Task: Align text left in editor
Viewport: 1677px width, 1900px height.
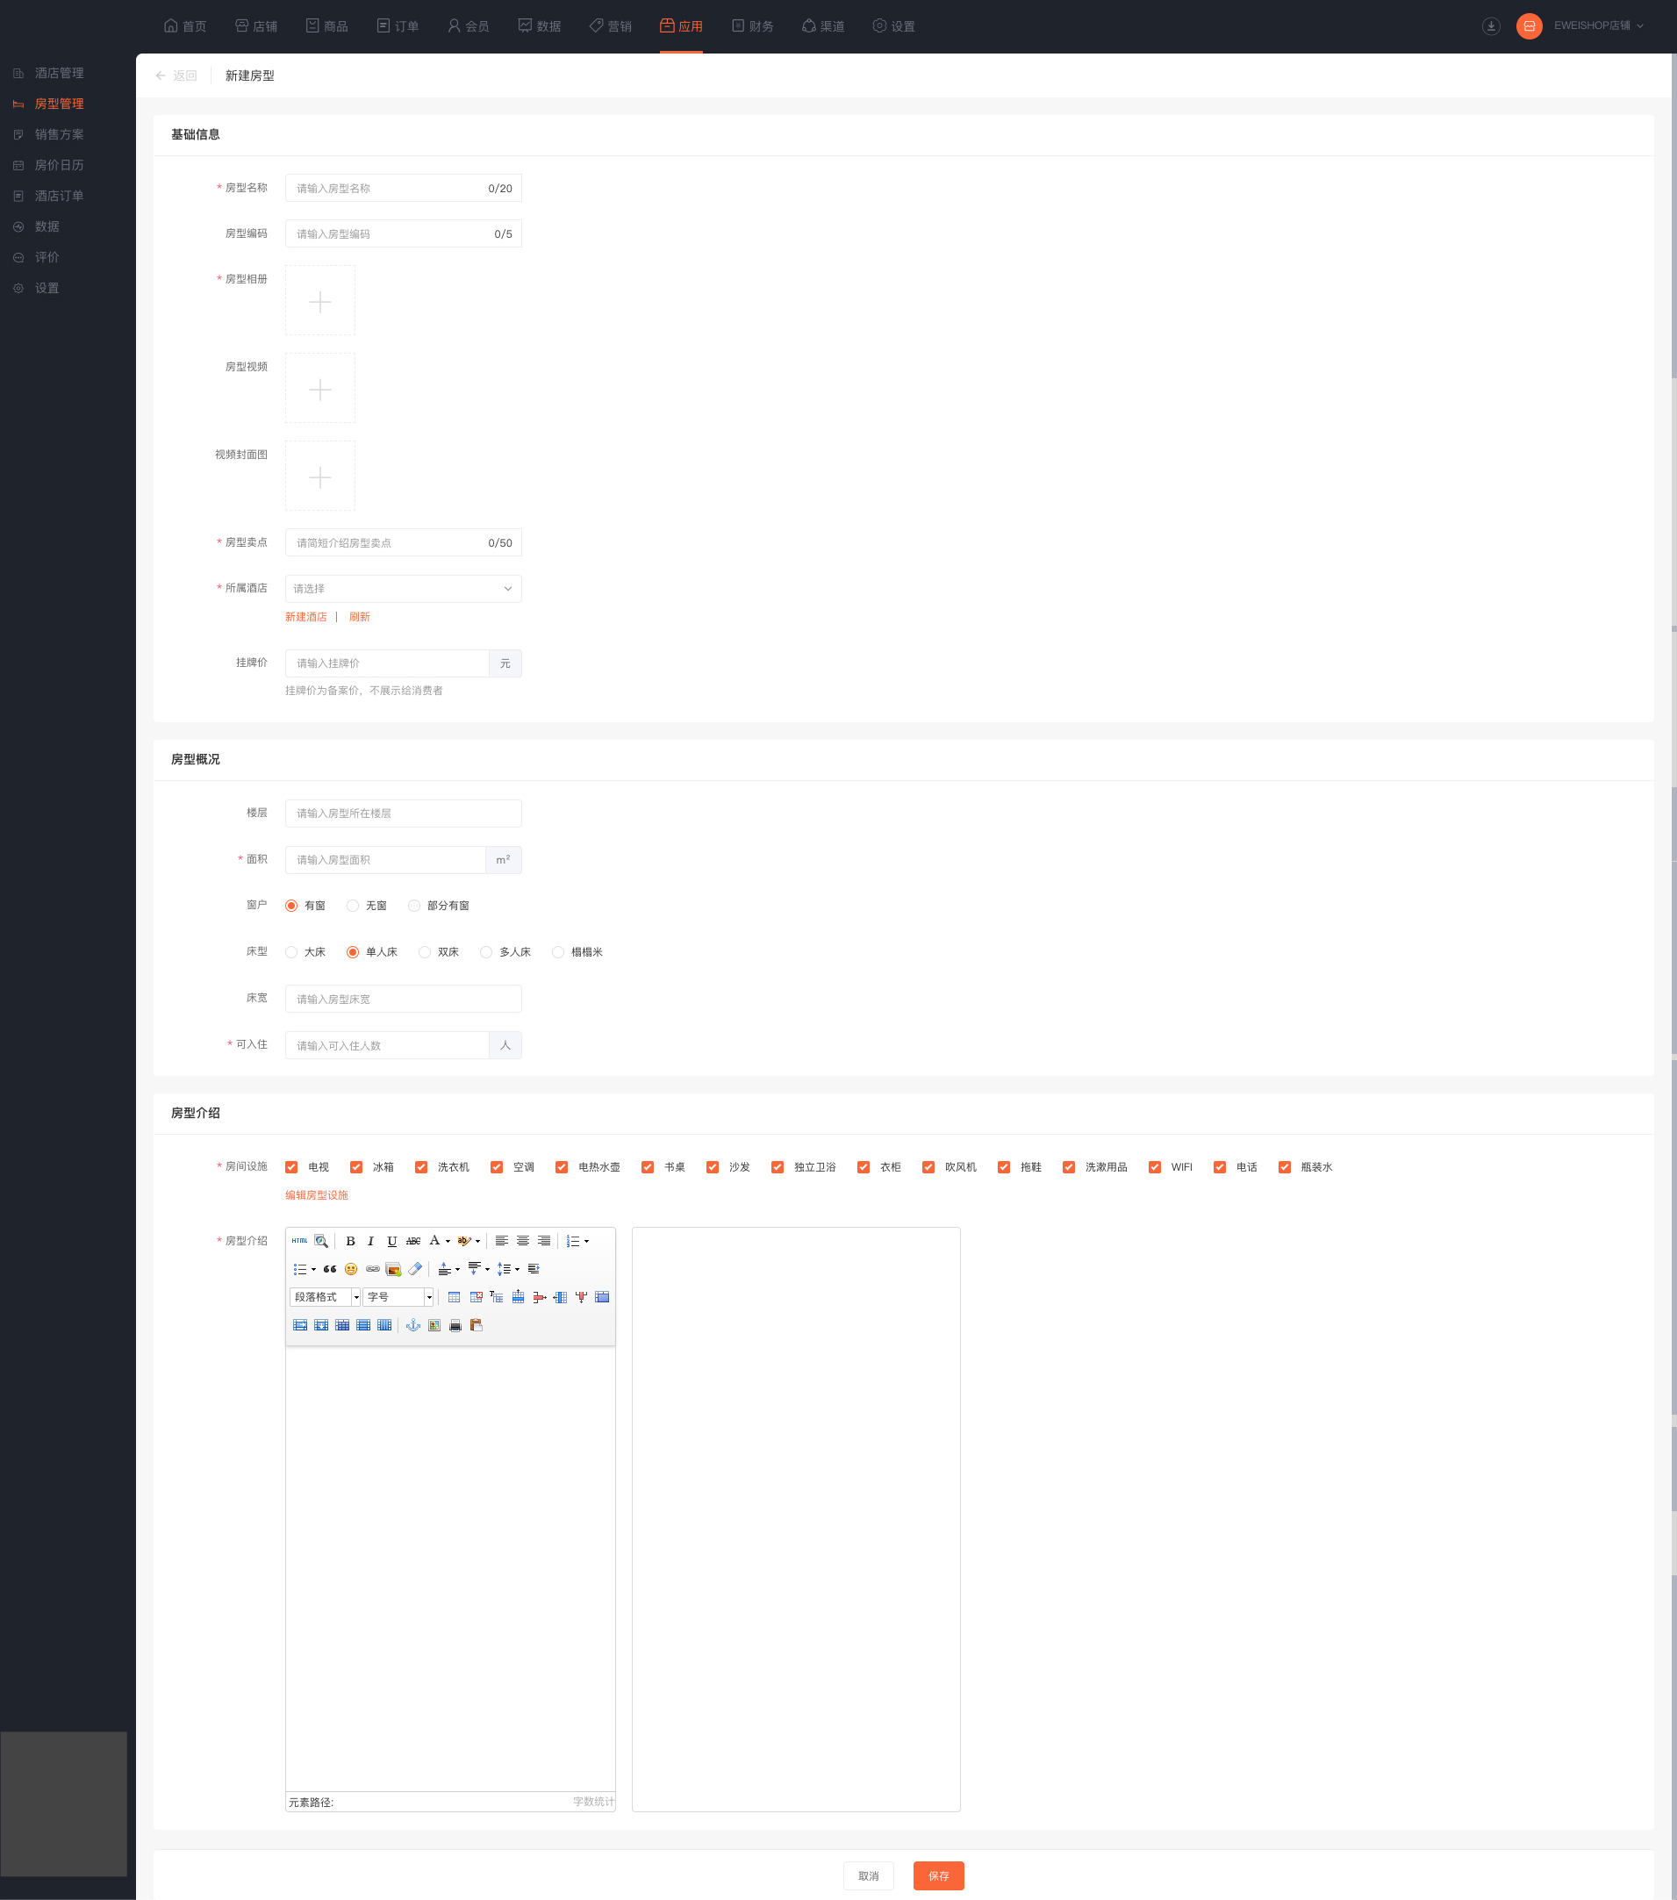Action: (x=502, y=1241)
